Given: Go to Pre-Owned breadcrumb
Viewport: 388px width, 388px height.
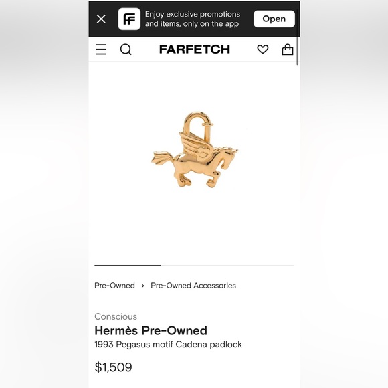Looking at the screenshot, I should pyautogui.click(x=114, y=285).
